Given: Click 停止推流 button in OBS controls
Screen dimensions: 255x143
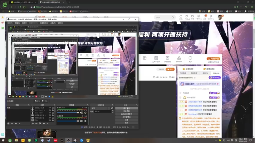Looking at the screenshot, I should [x=127, y=108].
